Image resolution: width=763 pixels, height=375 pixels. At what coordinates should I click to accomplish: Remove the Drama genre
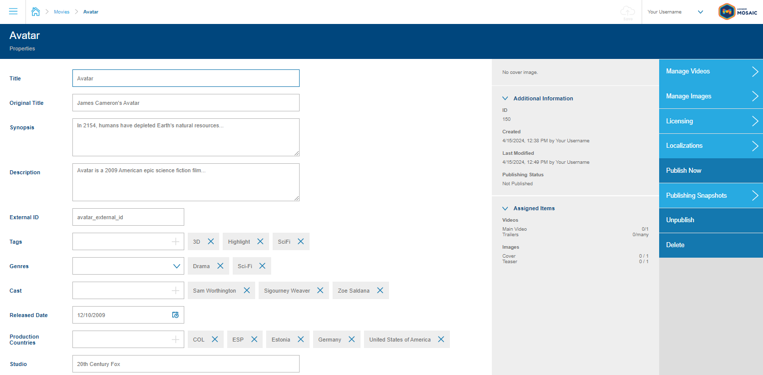(220, 266)
